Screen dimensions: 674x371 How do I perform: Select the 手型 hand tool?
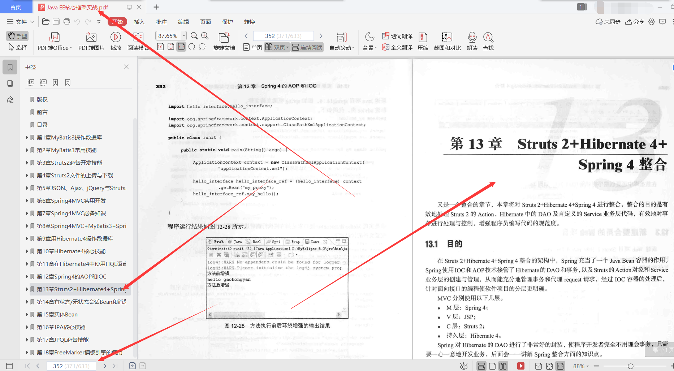(17, 36)
